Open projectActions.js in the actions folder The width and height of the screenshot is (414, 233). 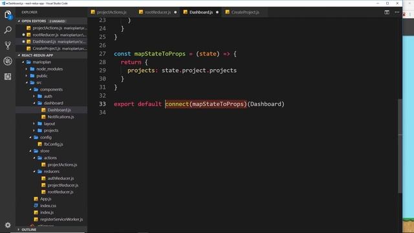tap(52, 164)
